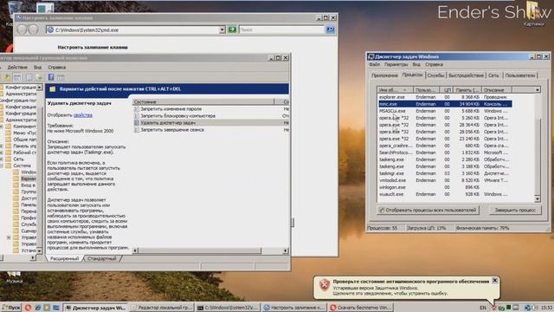Select explorer.exe process row

(x=445, y=97)
